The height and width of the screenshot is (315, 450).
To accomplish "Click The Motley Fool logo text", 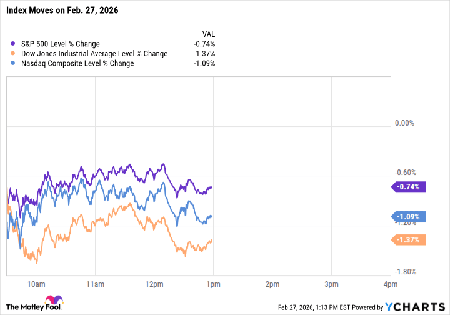I will coord(29,307).
